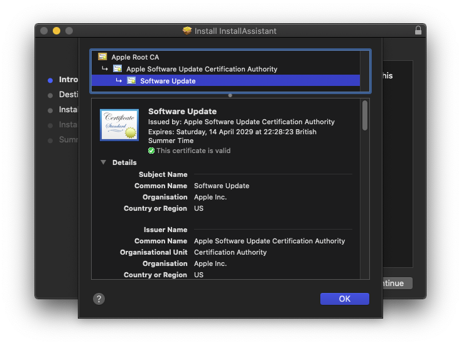
Task: Click the Issuer Name section header
Action: click(166, 230)
